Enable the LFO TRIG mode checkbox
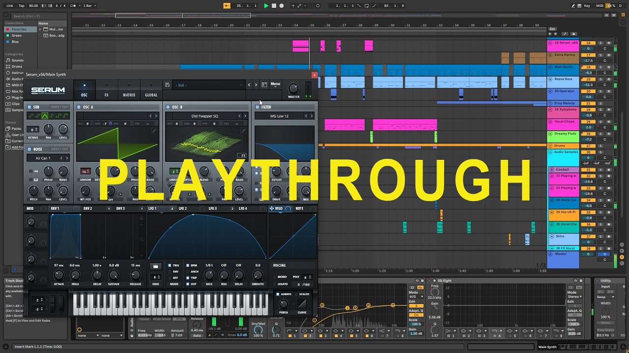629x353 pixels. [x=170, y=265]
